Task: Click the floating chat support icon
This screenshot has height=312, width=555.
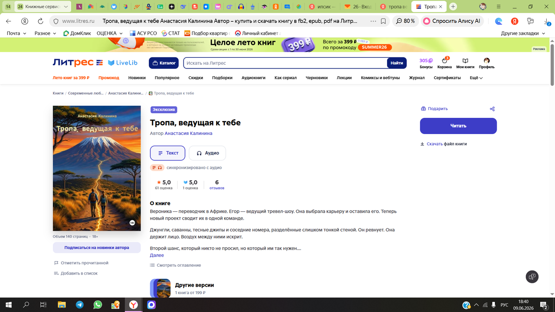Action: (532, 276)
